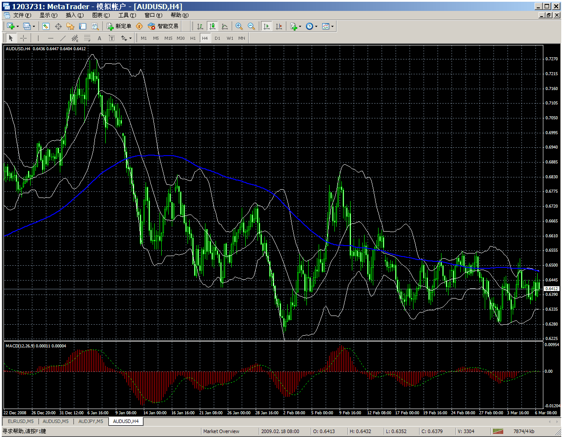The height and width of the screenshot is (437, 563).
Task: Switch timeframe to M5
Action: (x=156, y=38)
